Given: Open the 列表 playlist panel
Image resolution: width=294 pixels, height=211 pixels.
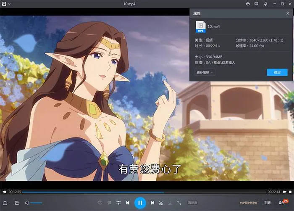Looking at the screenshot, I should point(268,203).
